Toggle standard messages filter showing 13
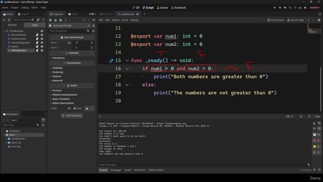The image size is (323, 182). coord(316,134)
